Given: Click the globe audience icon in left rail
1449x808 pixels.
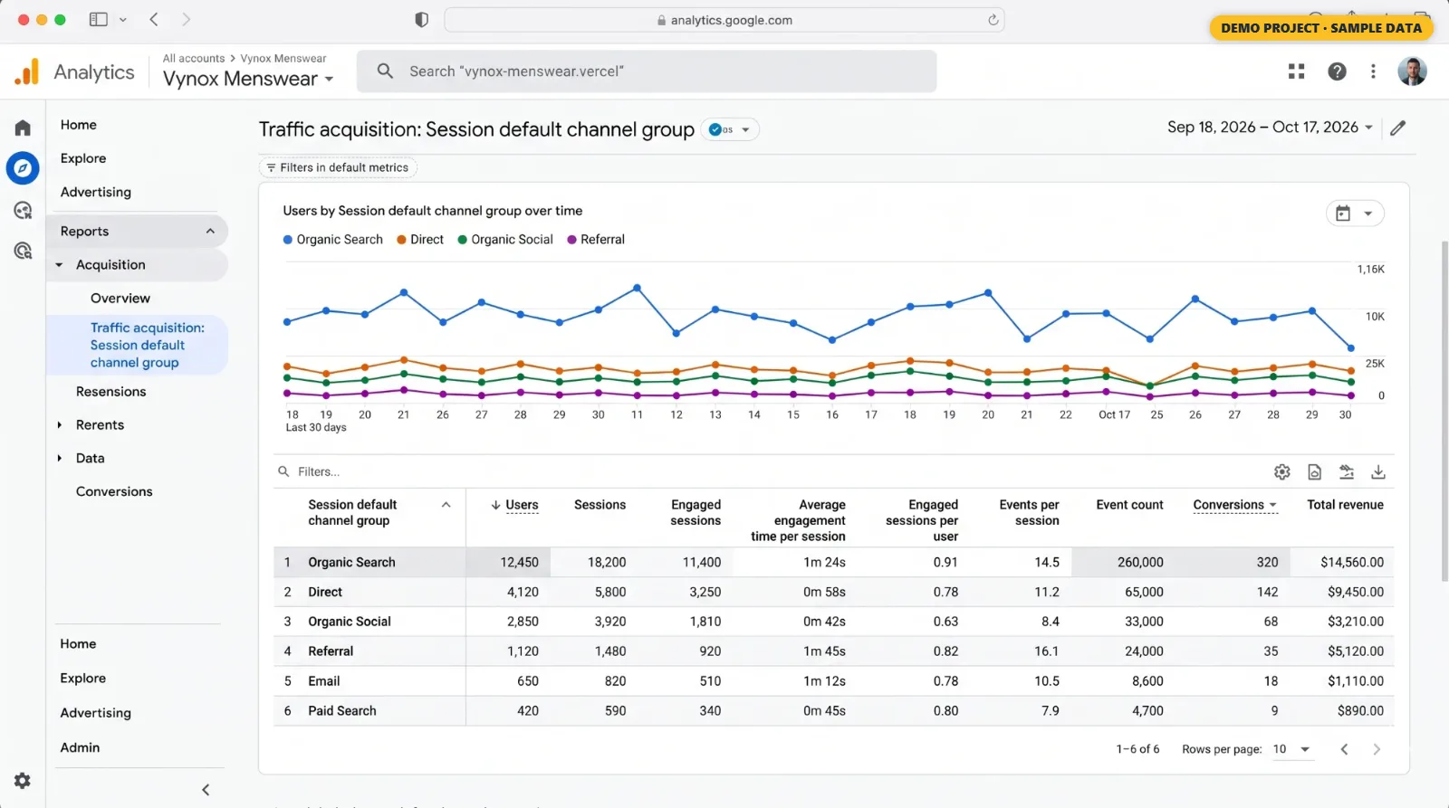Looking at the screenshot, I should pyautogui.click(x=23, y=211).
